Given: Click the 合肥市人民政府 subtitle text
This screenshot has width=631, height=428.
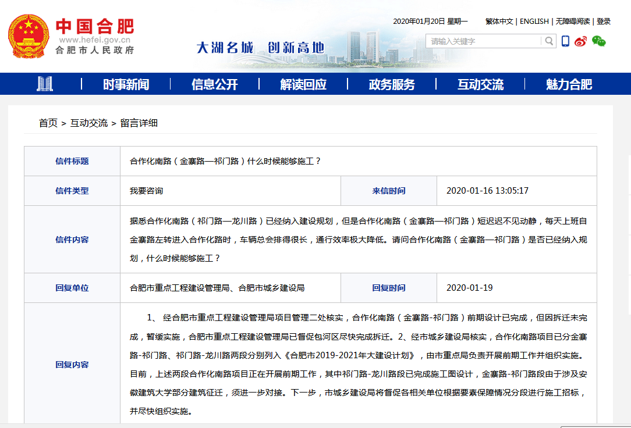Looking at the screenshot, I should (94, 50).
